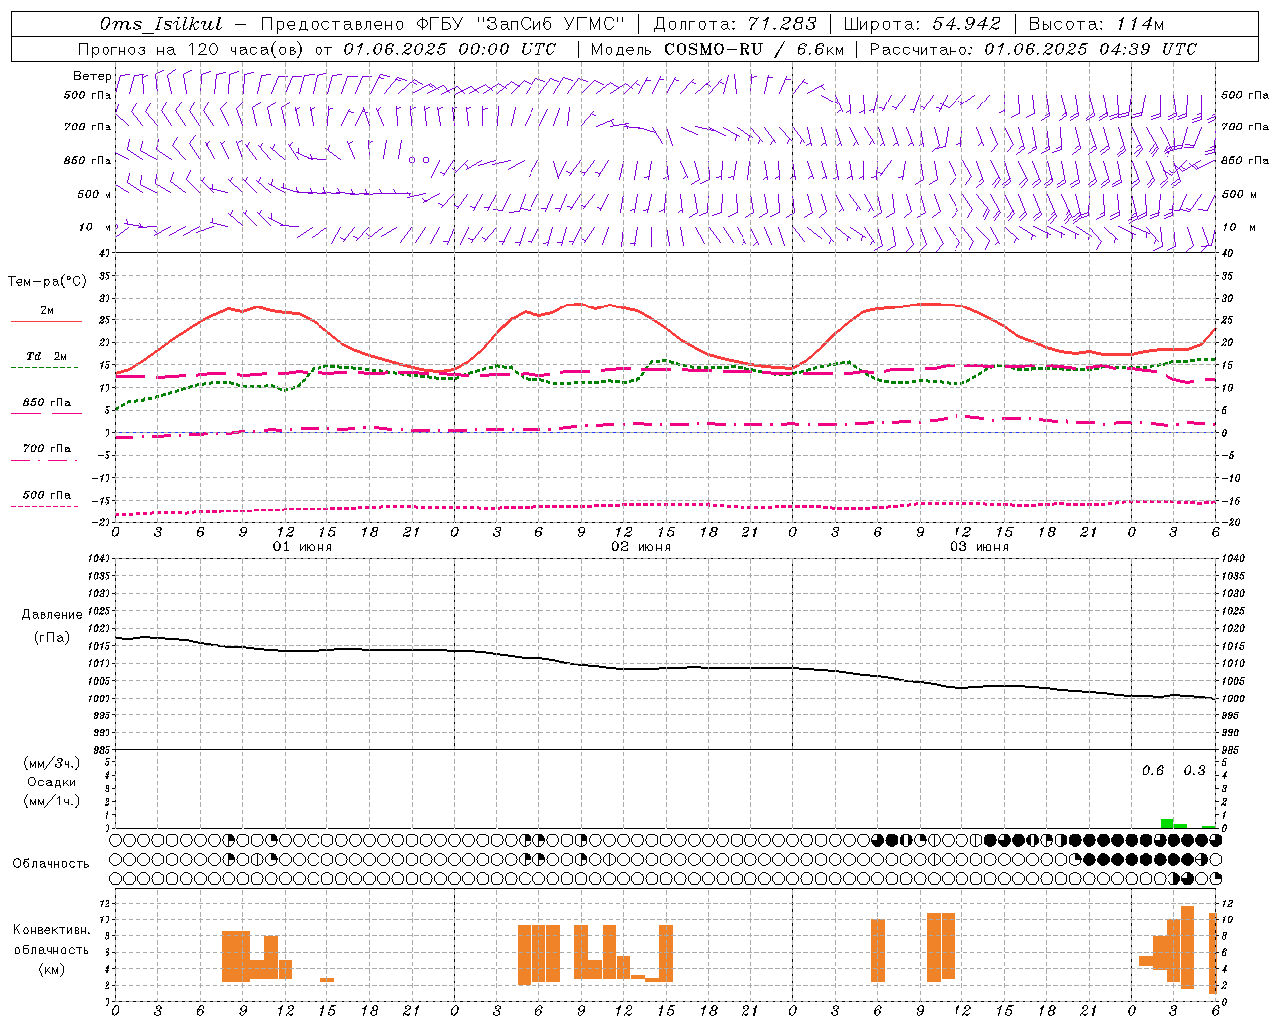The image size is (1274, 1019).
Task: Click the station name Oms_Isilkul in header
Action: tap(160, 24)
